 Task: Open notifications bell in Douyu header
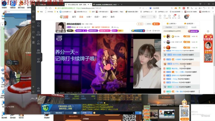179,16
